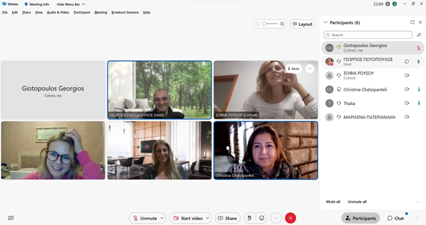Click the participants sort icon

point(419,35)
